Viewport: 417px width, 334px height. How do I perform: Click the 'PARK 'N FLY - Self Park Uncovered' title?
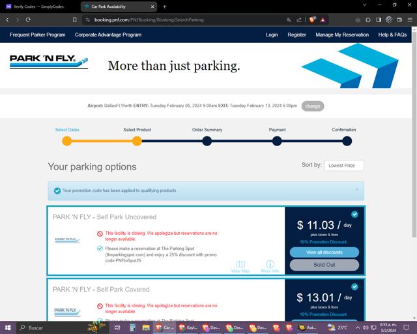coord(104,217)
